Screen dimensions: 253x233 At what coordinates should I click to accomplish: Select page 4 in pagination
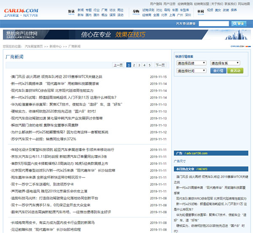[x=144, y=65]
